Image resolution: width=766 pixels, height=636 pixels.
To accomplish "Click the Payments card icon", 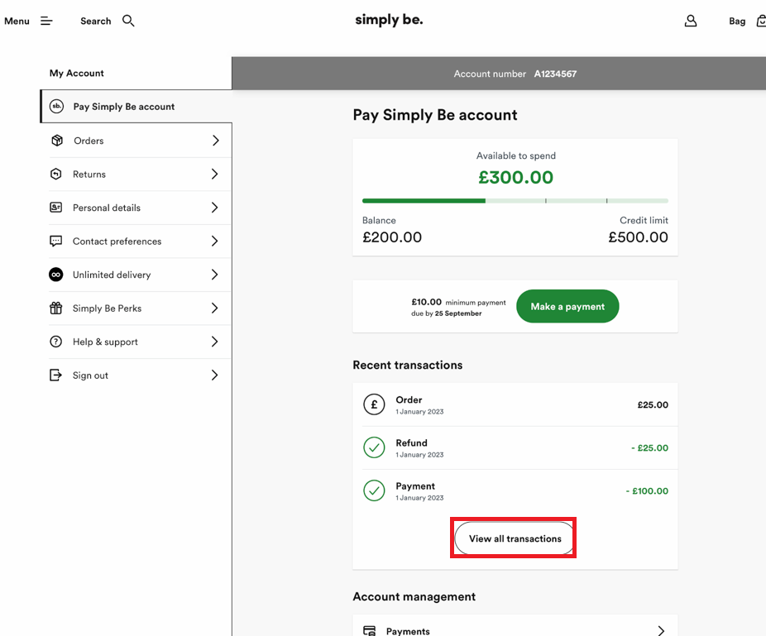I will (370, 631).
